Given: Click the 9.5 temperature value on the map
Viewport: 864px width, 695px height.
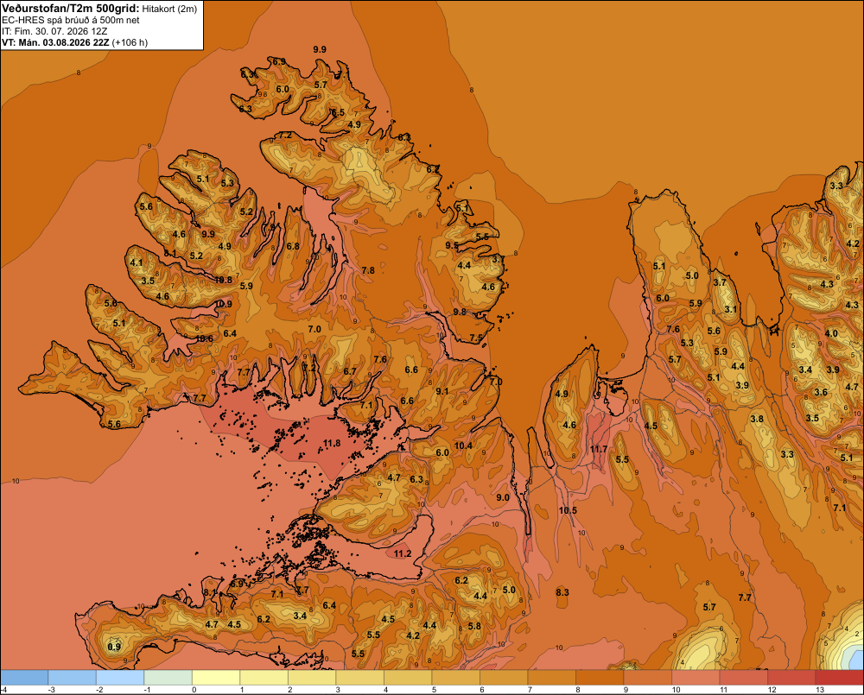Looking at the screenshot, I should 452,245.
